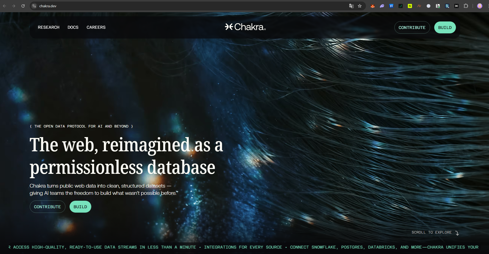Bookmark this page with the star icon

coord(360,6)
